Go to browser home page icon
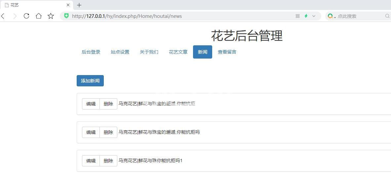The image size is (391, 176). [39, 16]
